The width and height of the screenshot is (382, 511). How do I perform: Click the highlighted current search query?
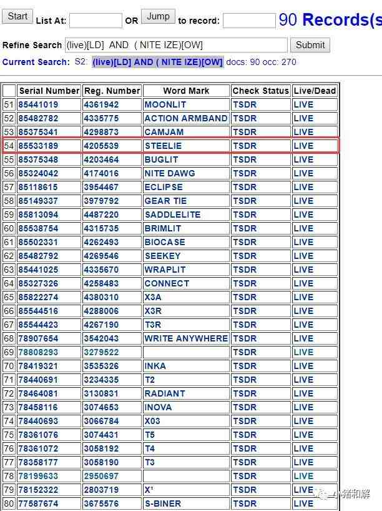(158, 62)
